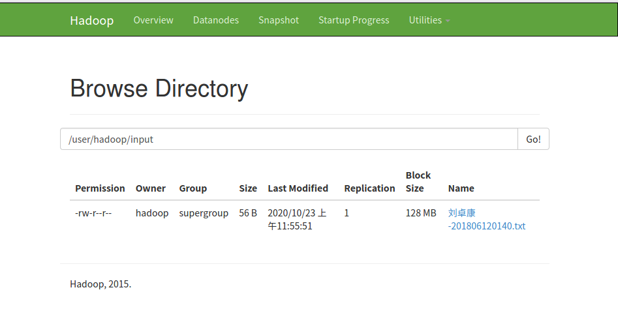Click the 128 MB block size cell

[x=421, y=213]
